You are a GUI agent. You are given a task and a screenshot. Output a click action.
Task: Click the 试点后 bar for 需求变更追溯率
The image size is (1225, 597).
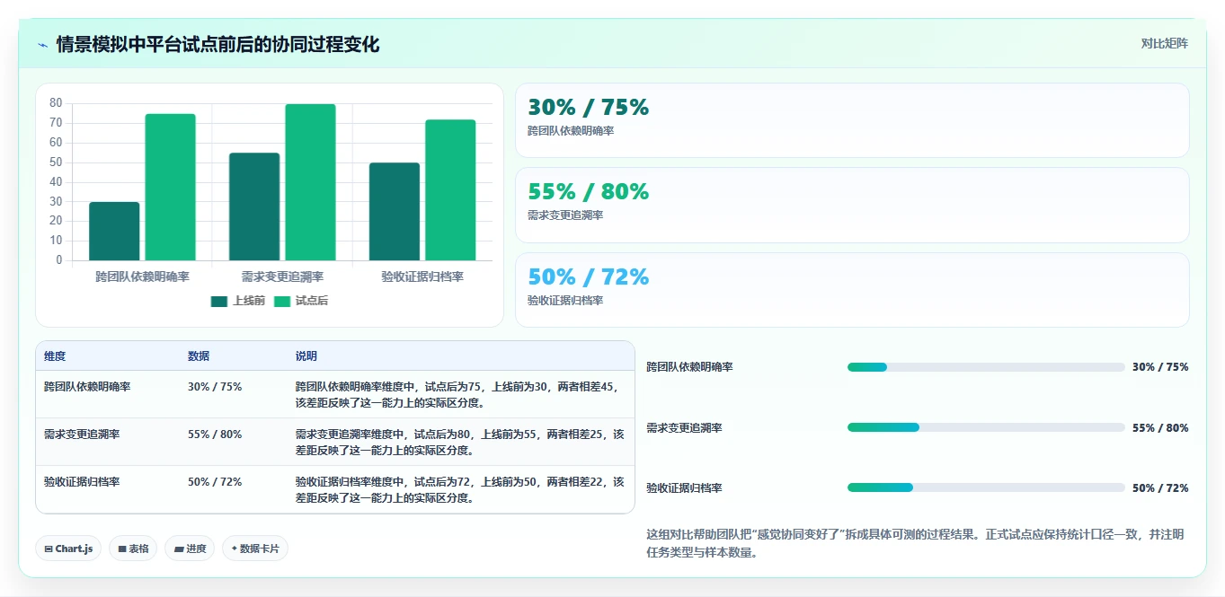(x=310, y=182)
